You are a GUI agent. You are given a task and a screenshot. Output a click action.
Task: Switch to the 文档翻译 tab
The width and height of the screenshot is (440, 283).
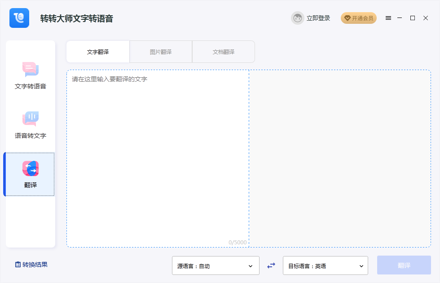(223, 51)
